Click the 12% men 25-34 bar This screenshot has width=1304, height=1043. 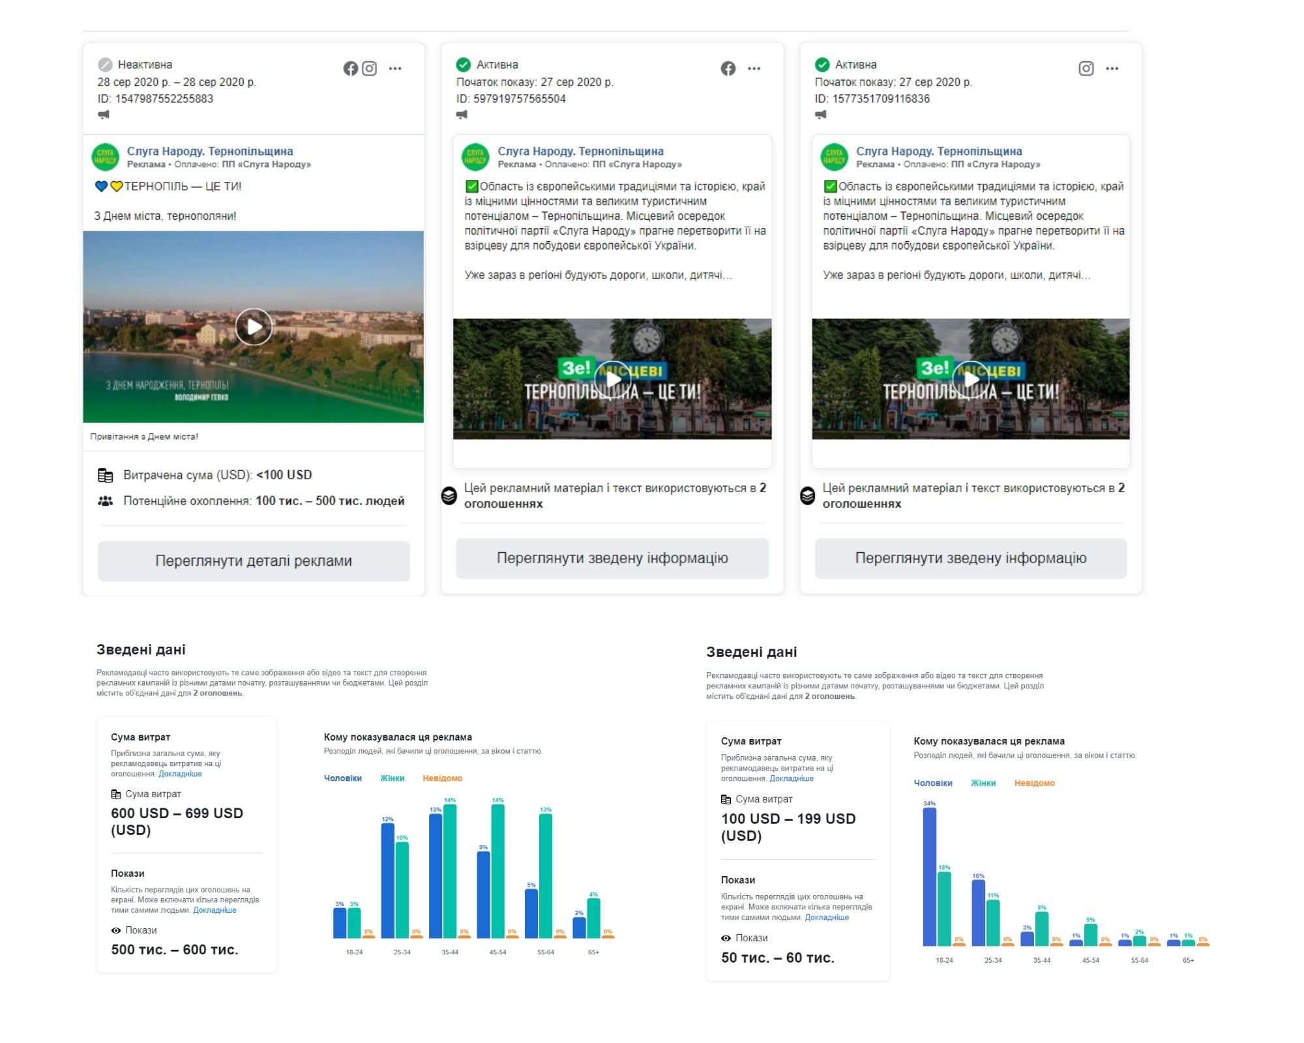pyautogui.click(x=388, y=881)
